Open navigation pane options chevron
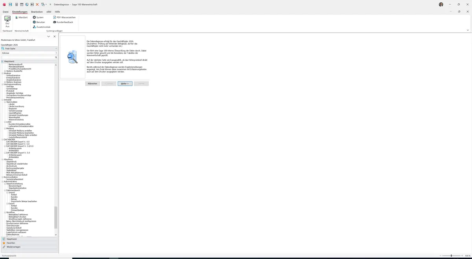The image size is (472, 259). [x=48, y=36]
